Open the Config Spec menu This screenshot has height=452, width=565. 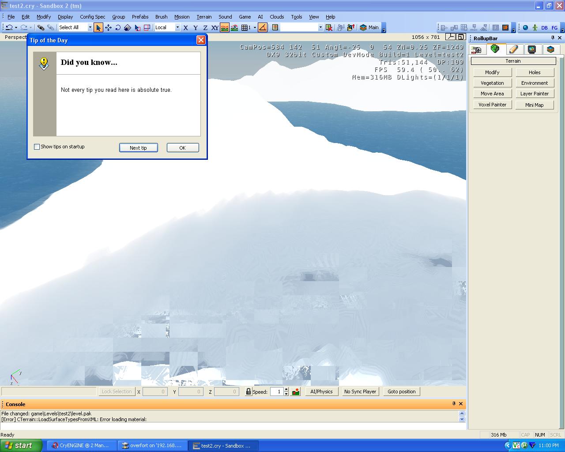[x=93, y=17]
